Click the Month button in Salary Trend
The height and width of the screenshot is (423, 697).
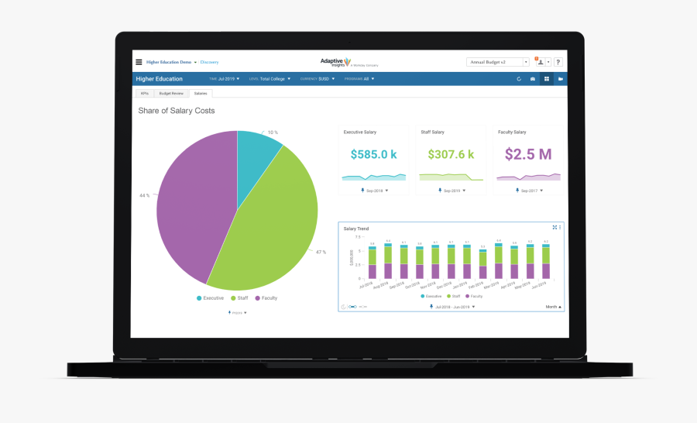554,307
